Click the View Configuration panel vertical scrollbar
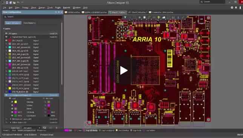The width and height of the screenshot is (243, 138). pos(62,54)
